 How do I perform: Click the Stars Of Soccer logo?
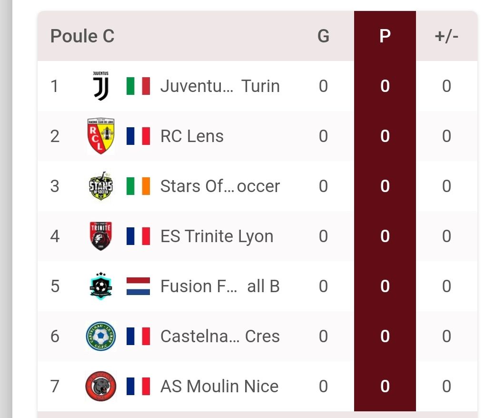(x=100, y=186)
